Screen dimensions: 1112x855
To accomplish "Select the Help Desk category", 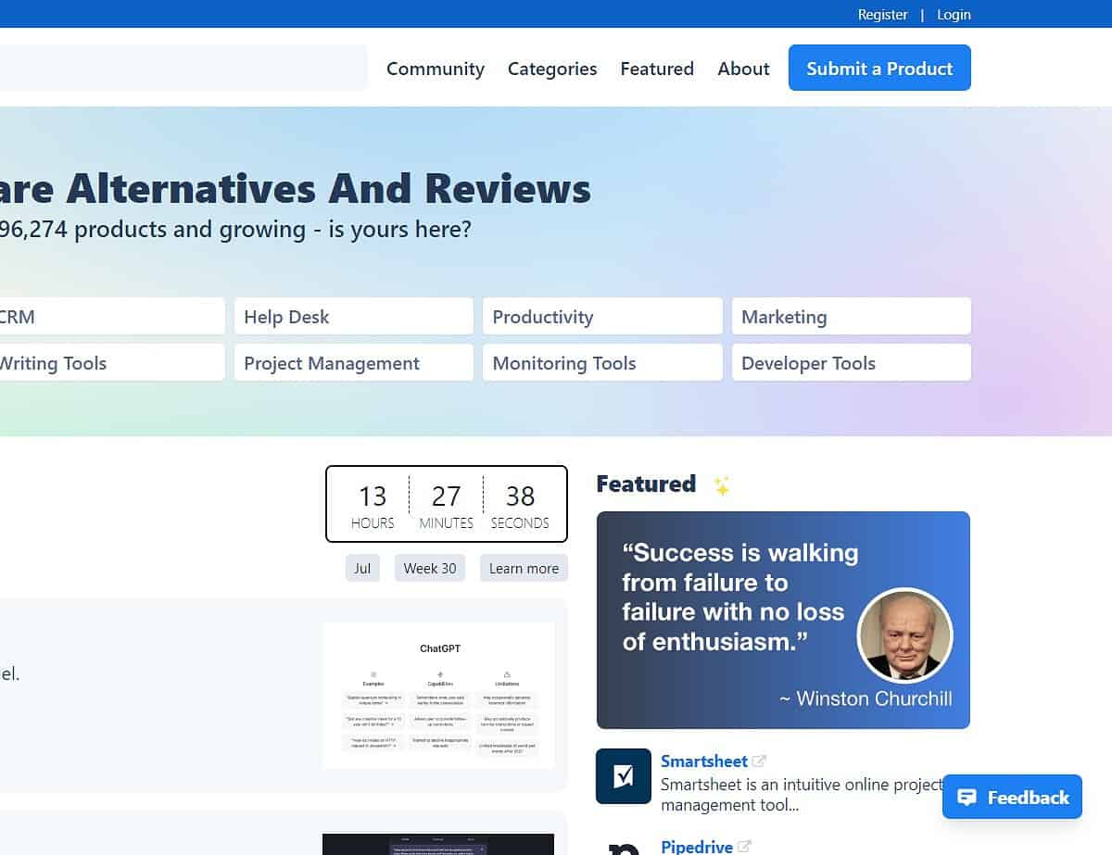I will click(x=353, y=317).
